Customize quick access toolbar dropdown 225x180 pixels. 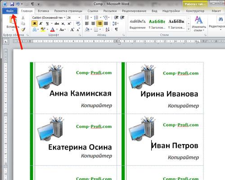click(38, 4)
